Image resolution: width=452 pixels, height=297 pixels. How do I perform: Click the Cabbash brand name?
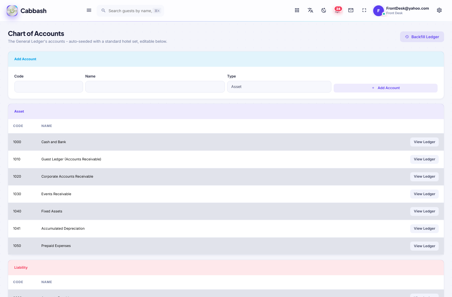[x=33, y=11]
